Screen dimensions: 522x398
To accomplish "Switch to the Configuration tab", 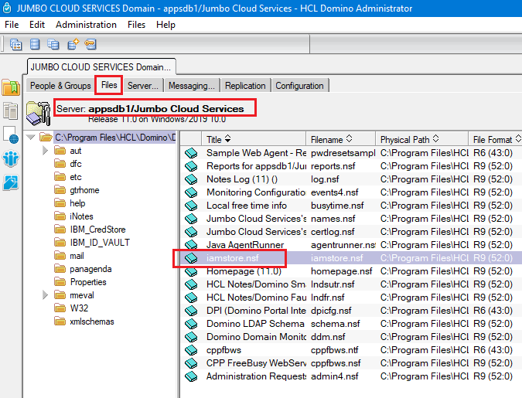I will click(x=299, y=86).
